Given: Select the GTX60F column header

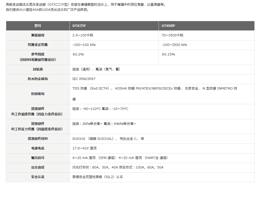Looking at the screenshot, I should click(x=206, y=26).
